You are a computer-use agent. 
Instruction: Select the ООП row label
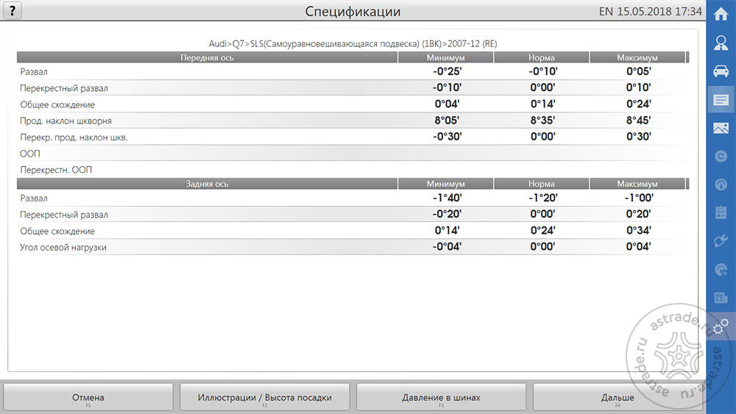point(30,153)
